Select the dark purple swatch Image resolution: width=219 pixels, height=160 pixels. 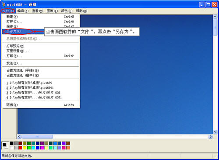(x=42, y=143)
